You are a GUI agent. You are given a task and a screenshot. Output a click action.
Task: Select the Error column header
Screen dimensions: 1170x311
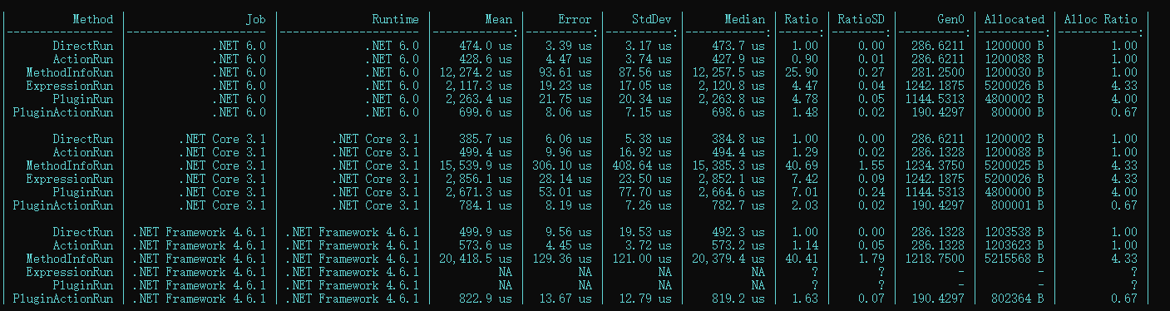point(575,19)
